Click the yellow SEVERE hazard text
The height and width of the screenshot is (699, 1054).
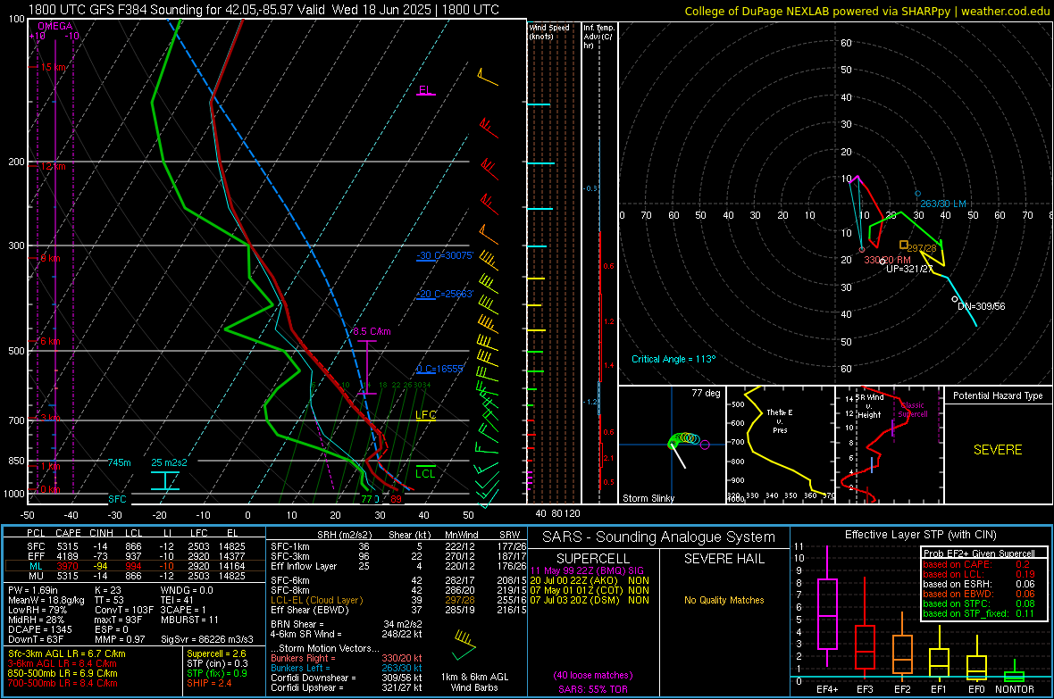pos(998,450)
